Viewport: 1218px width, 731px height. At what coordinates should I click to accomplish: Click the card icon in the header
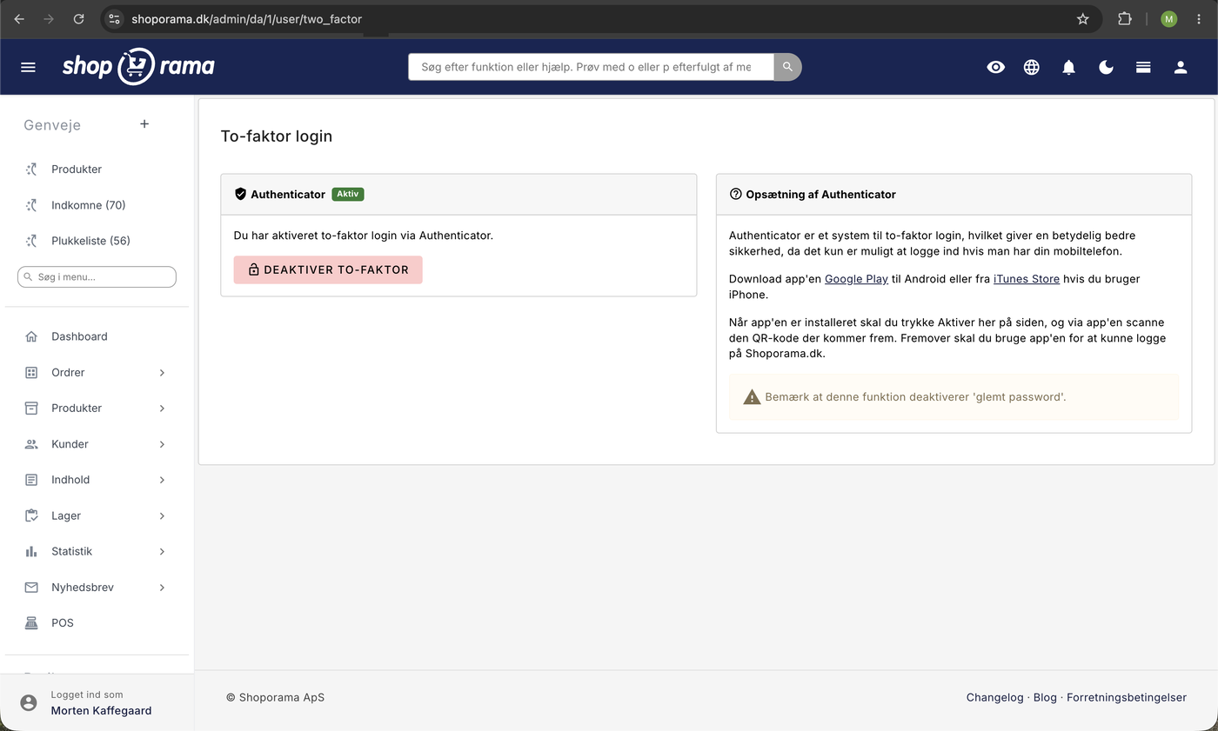click(x=1143, y=67)
